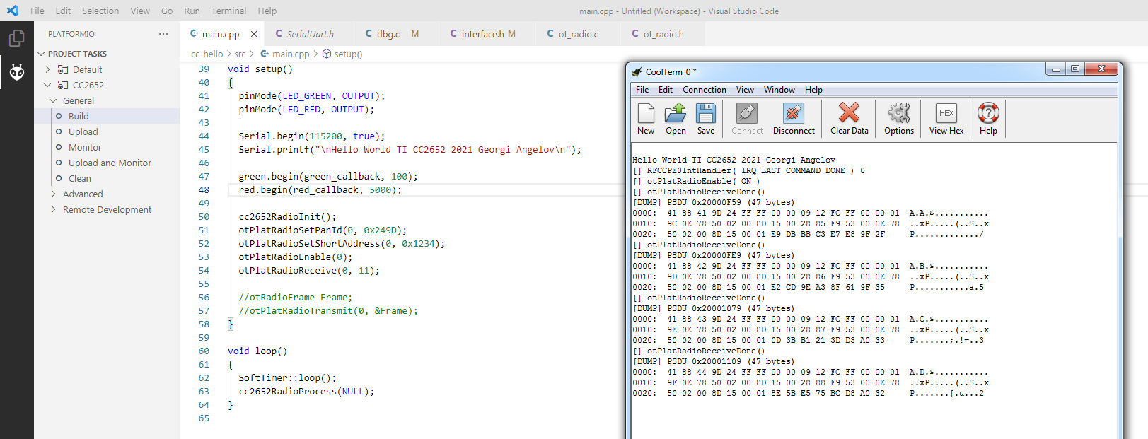
Task: Switch to the ot_radio.h tab
Action: [663, 34]
